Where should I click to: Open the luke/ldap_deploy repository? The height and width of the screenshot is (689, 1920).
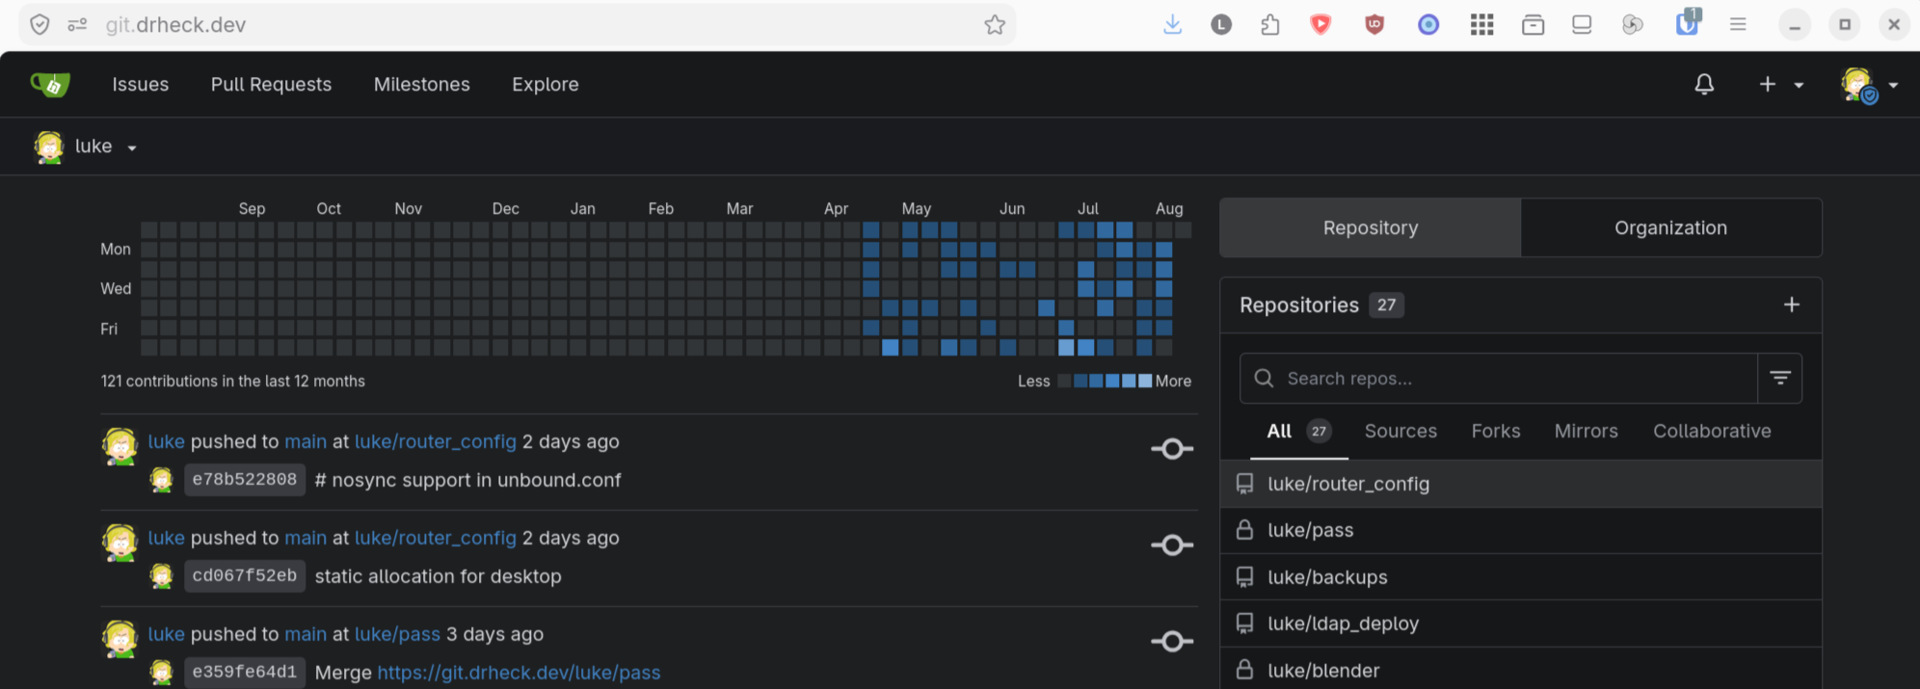click(1521, 623)
